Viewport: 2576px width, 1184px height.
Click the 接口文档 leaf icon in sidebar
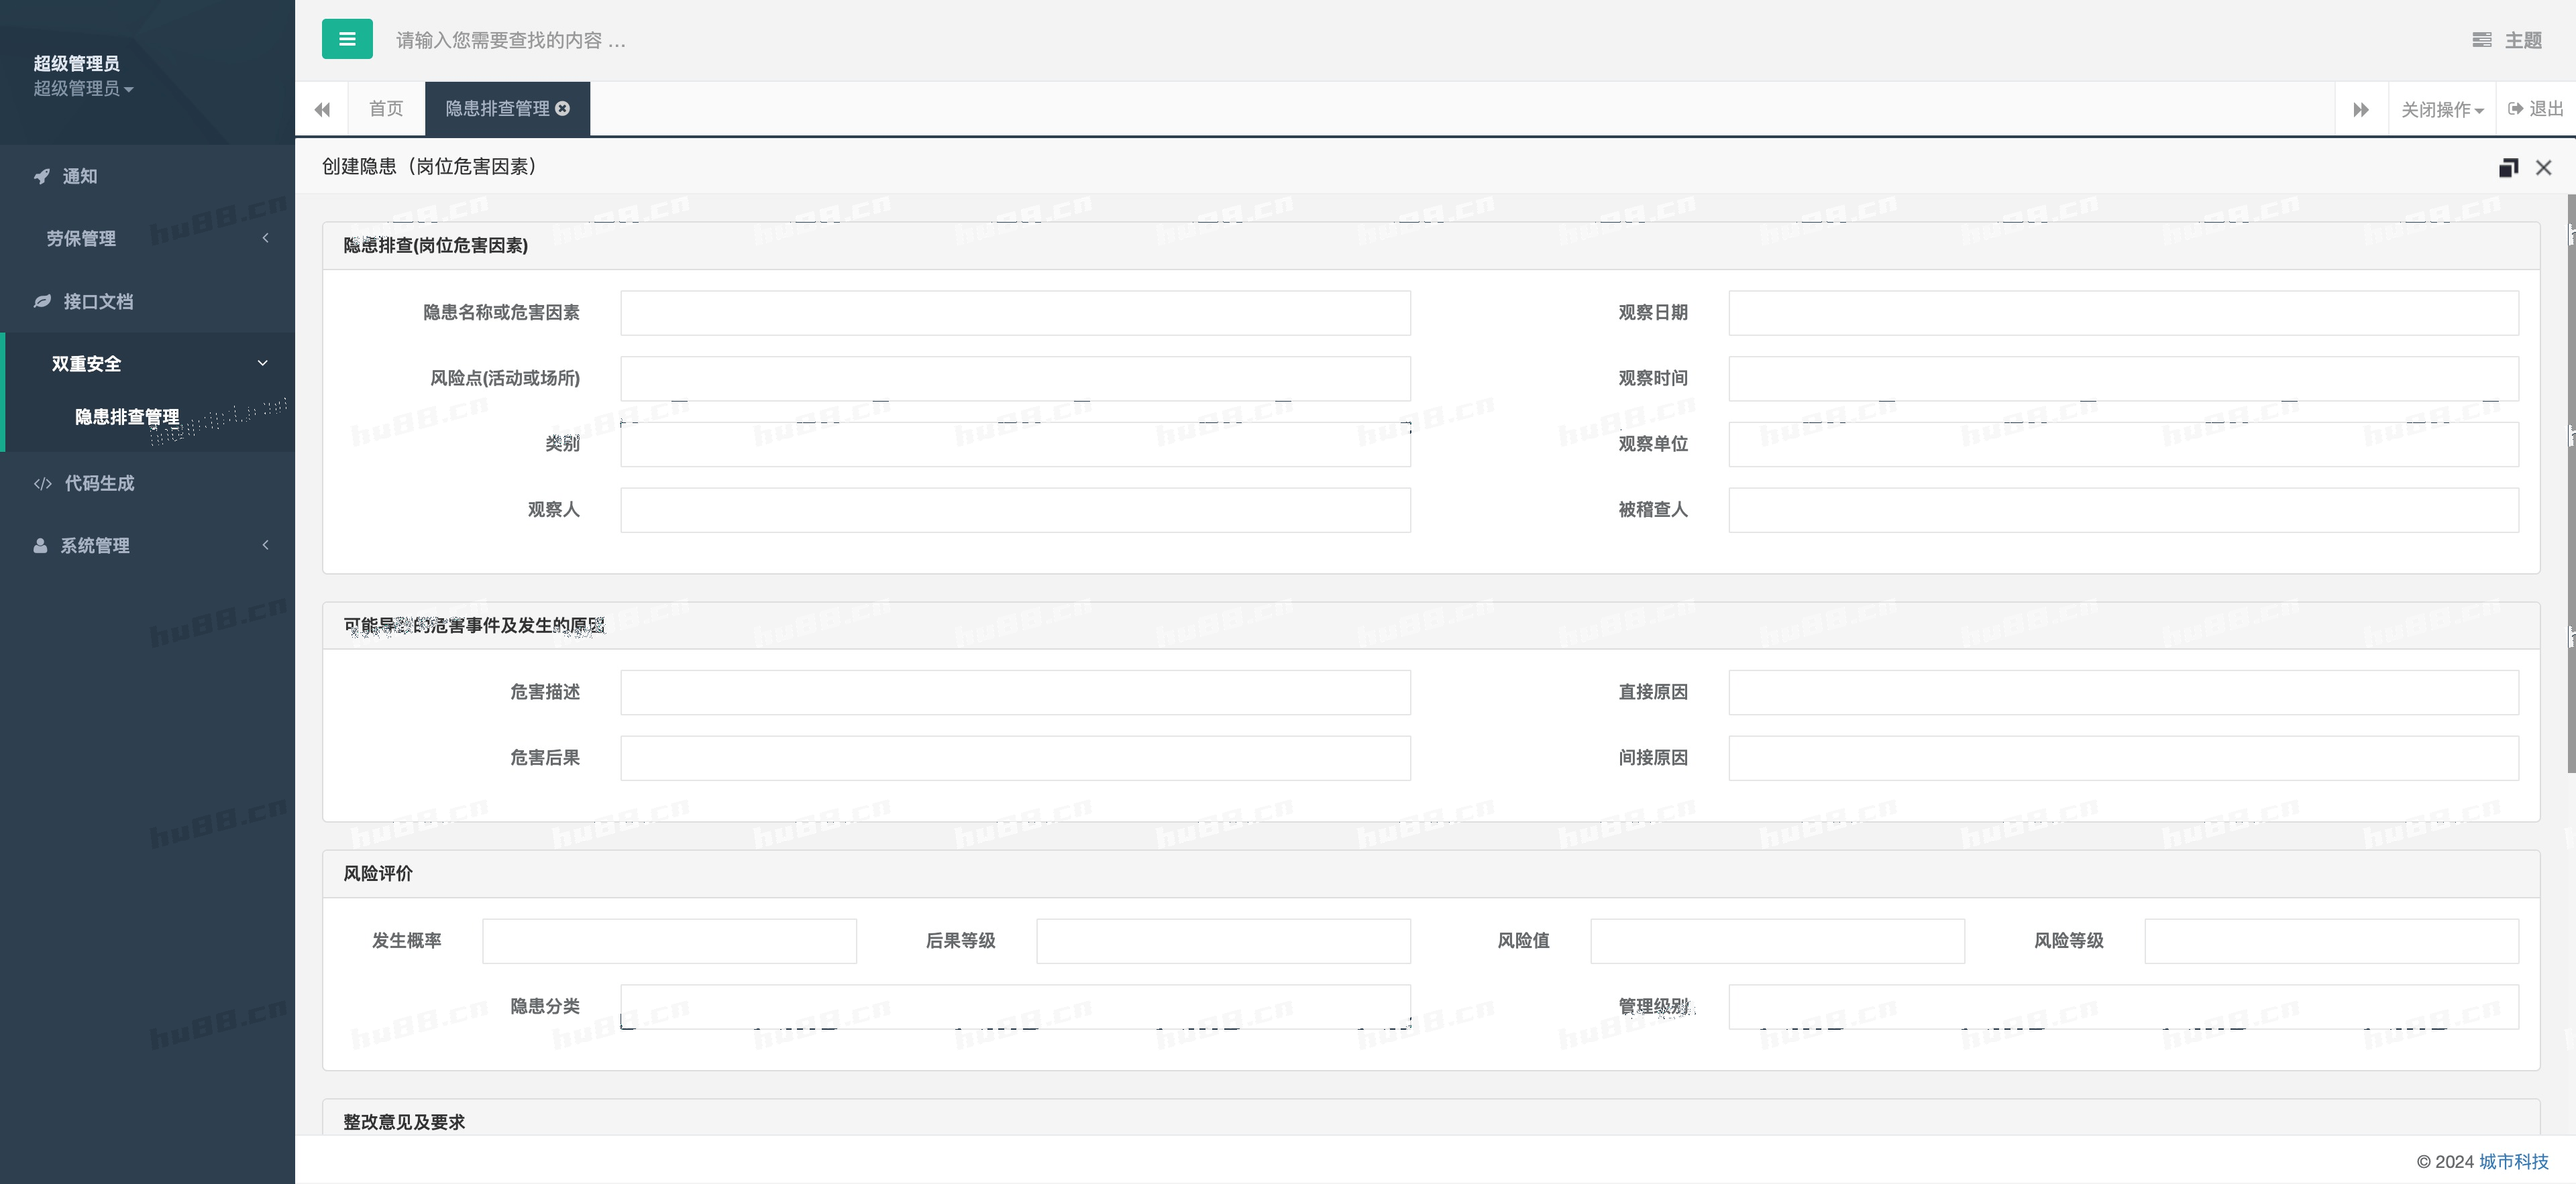[x=42, y=301]
